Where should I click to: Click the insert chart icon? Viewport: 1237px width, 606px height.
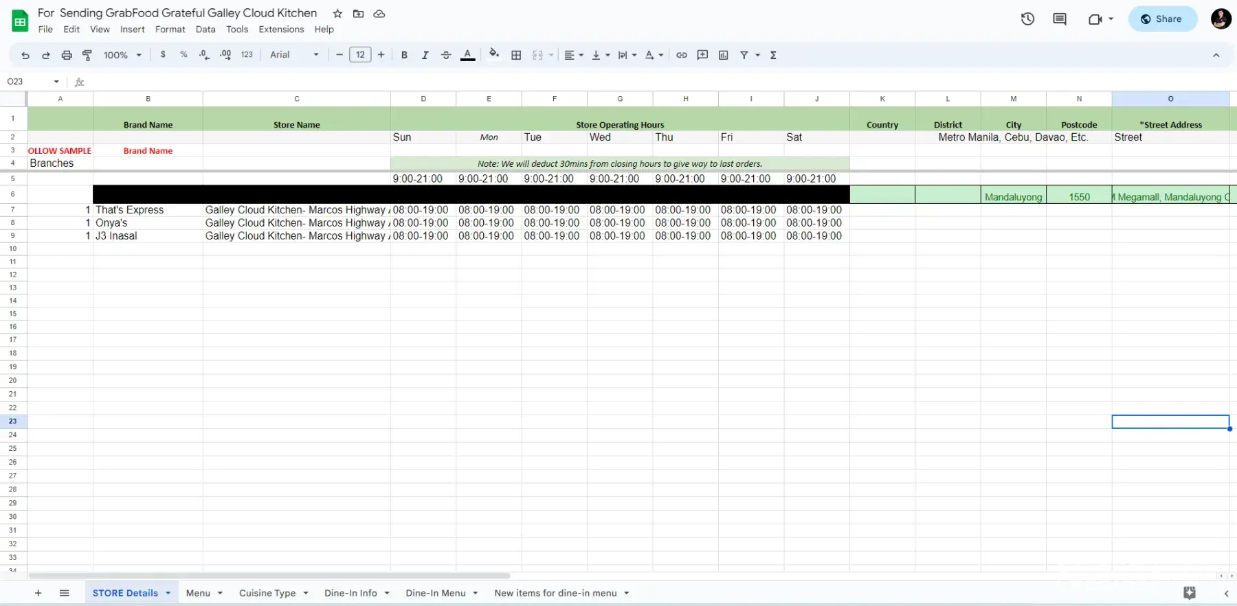[724, 55]
